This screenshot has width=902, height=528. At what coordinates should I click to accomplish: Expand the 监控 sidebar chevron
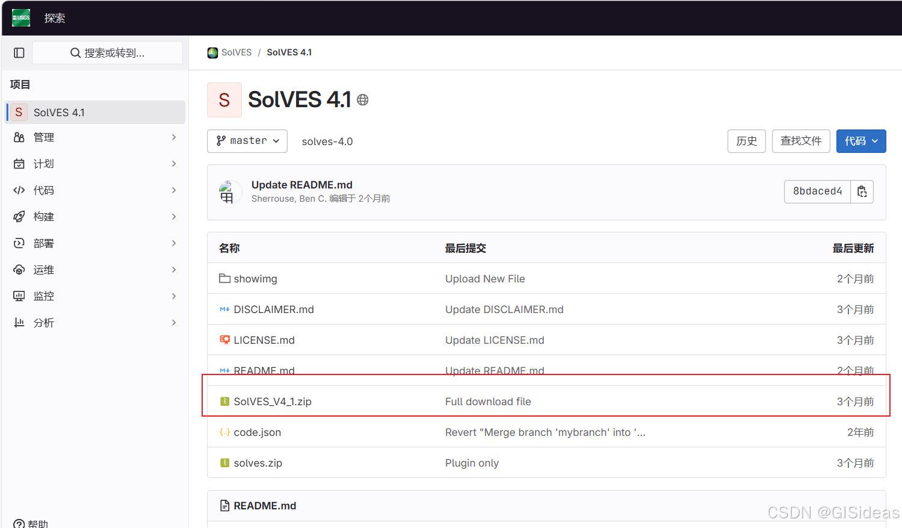[x=174, y=296]
